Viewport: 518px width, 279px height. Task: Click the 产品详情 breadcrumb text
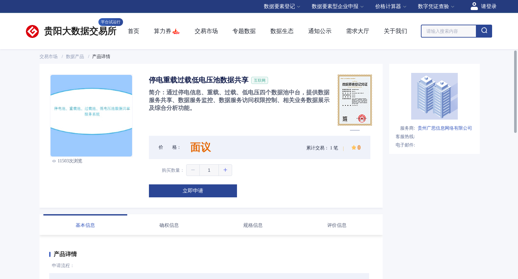coord(101,57)
